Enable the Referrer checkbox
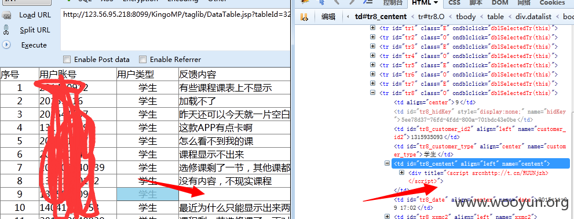 pos(142,59)
